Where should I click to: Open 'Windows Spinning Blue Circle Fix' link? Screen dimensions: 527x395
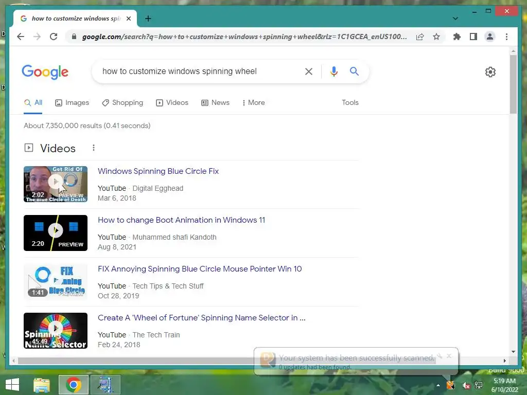158,171
